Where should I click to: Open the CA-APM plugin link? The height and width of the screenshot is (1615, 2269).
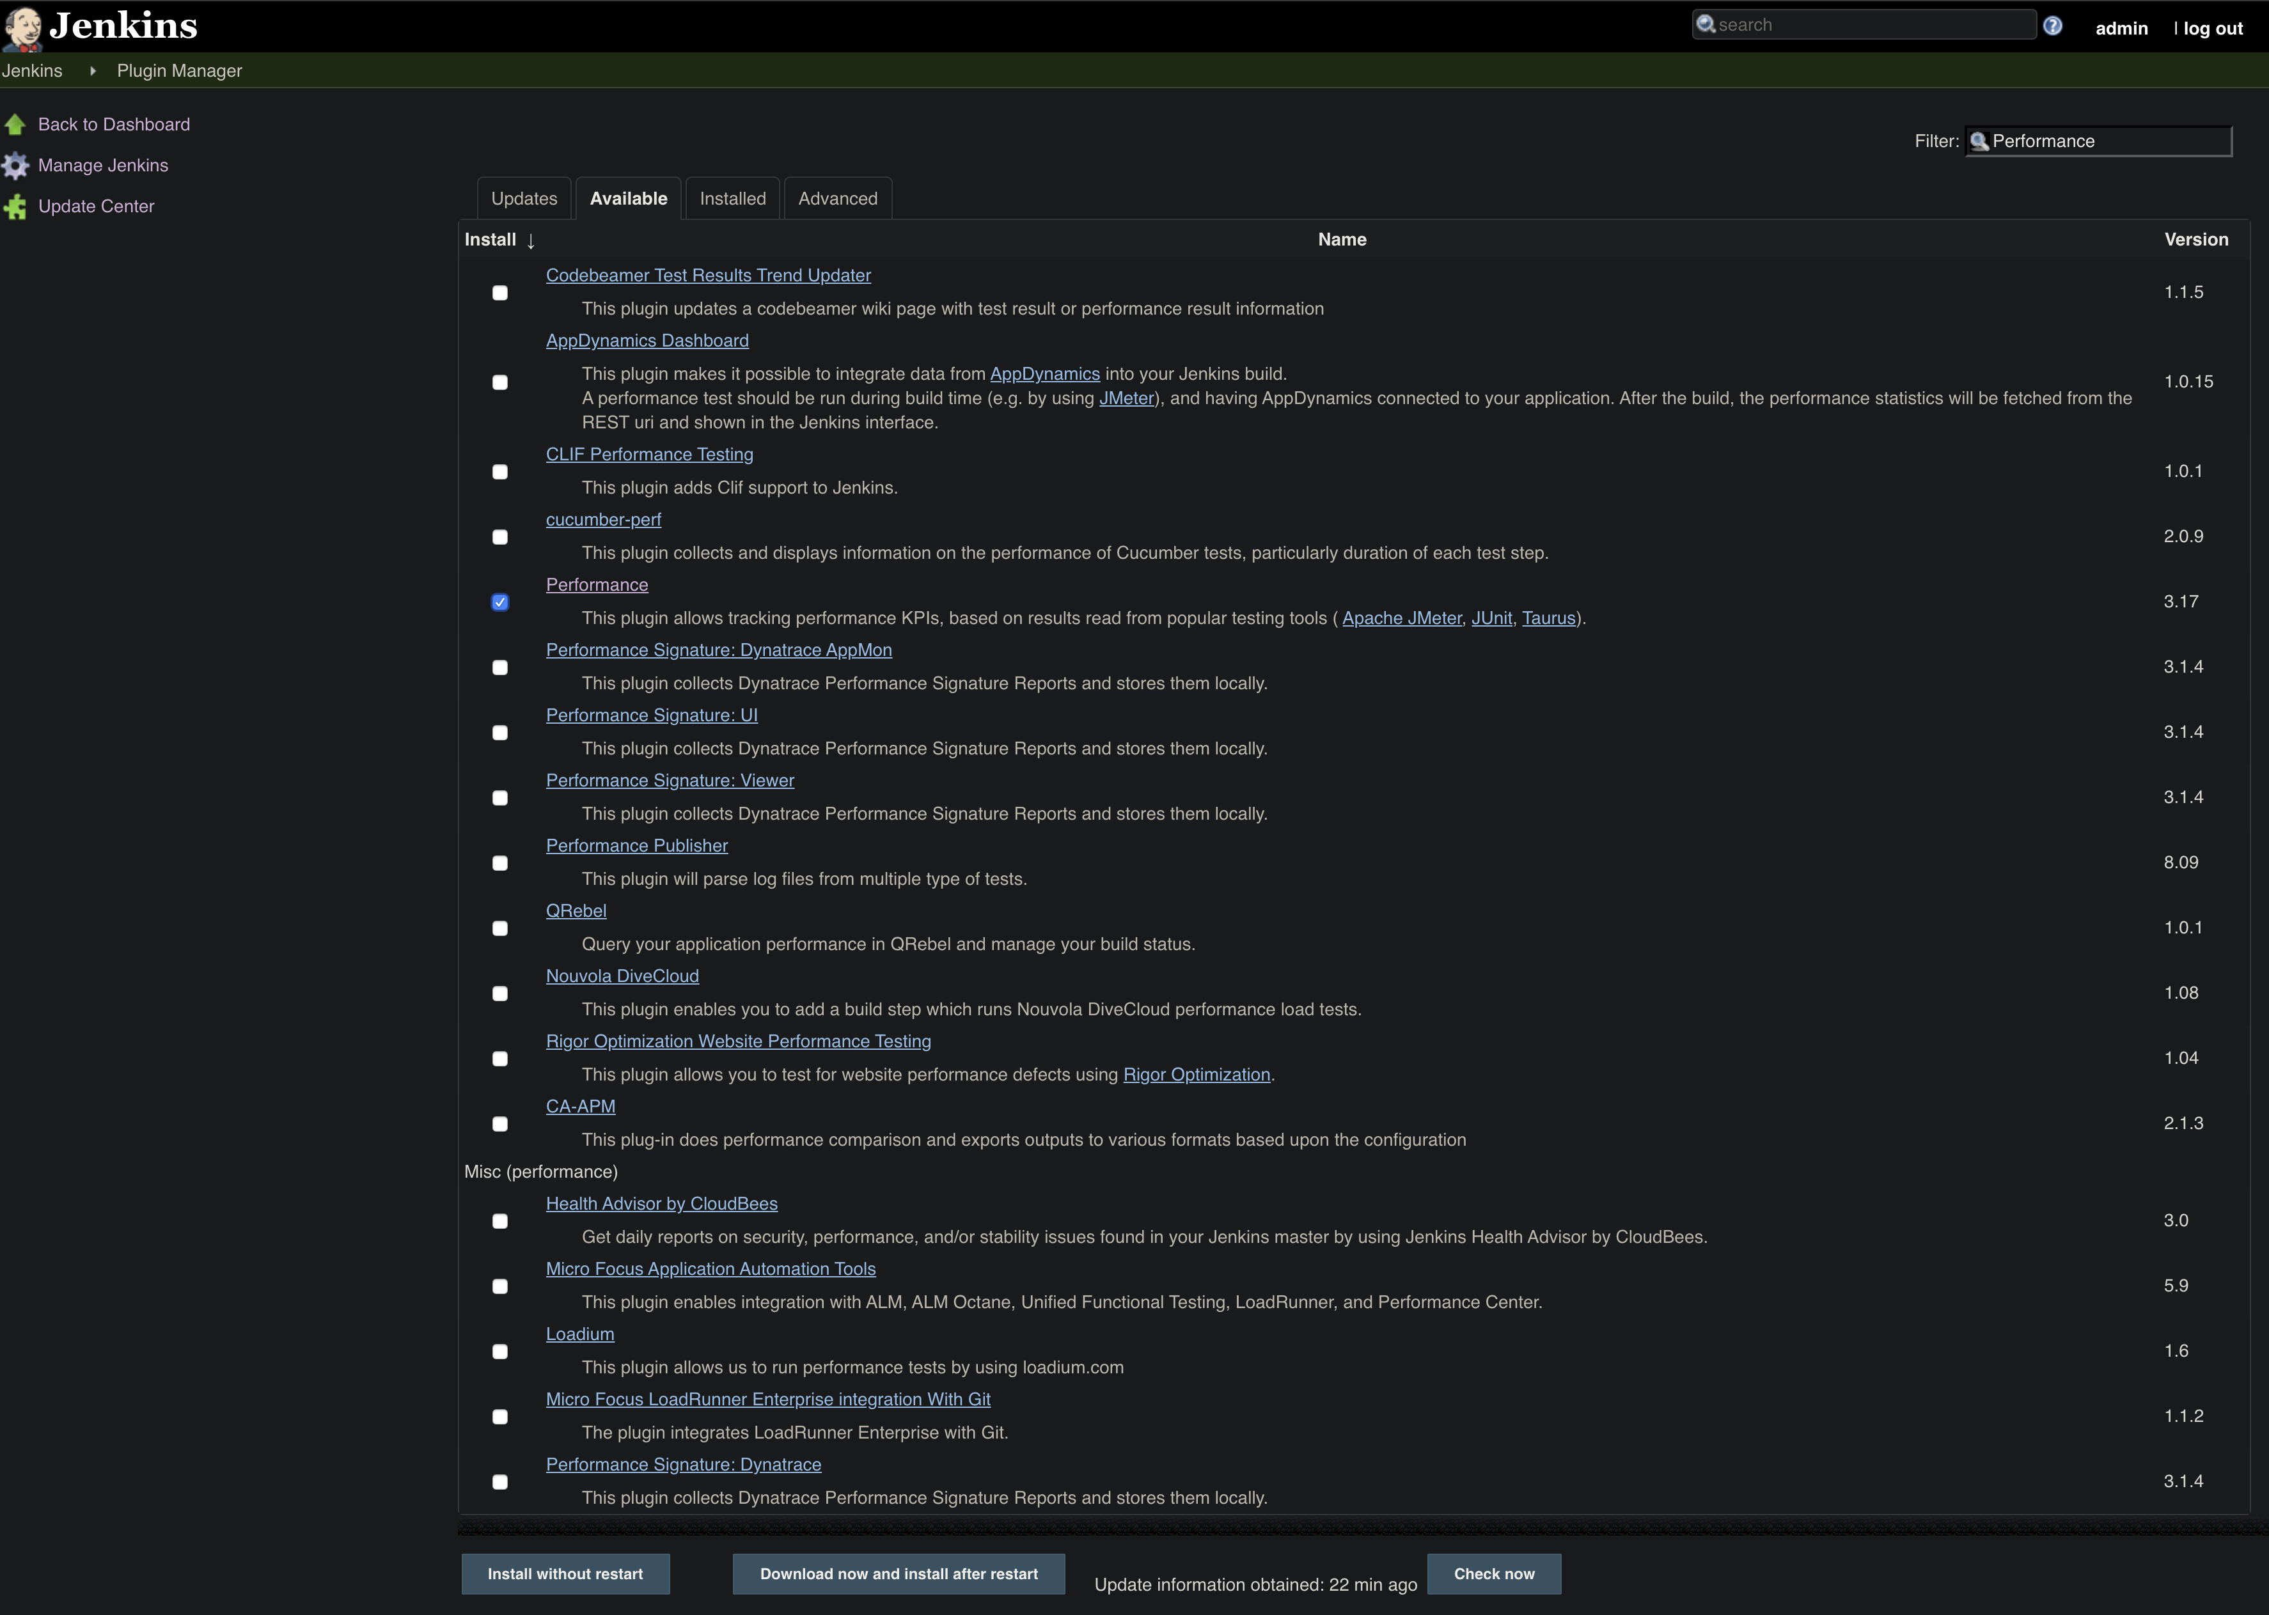point(581,1107)
